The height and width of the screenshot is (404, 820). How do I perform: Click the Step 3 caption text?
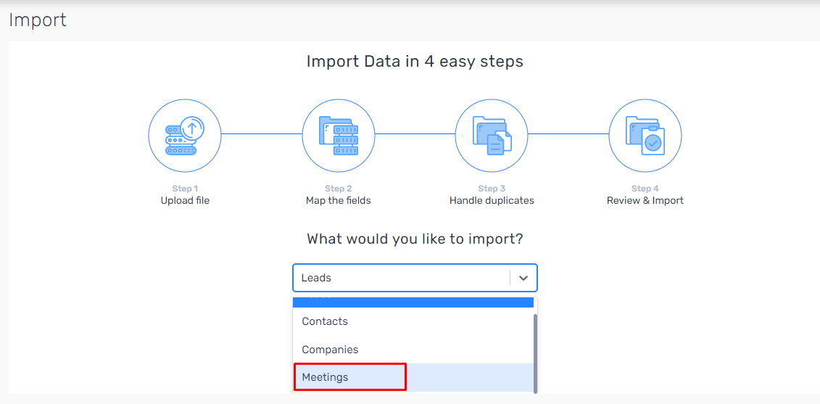[492, 189]
